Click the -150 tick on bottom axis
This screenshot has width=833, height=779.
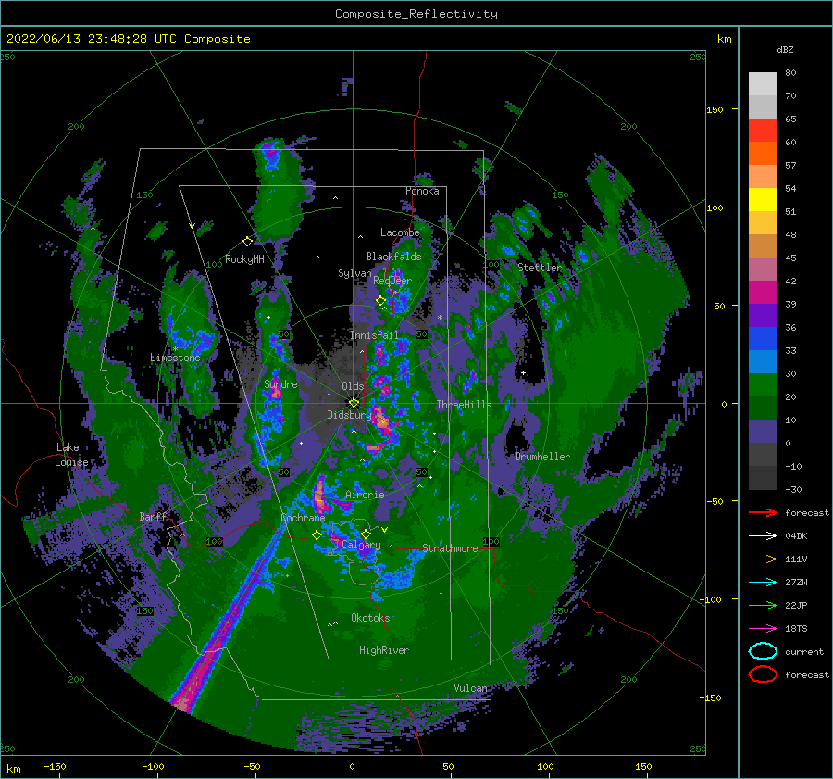pos(55,766)
